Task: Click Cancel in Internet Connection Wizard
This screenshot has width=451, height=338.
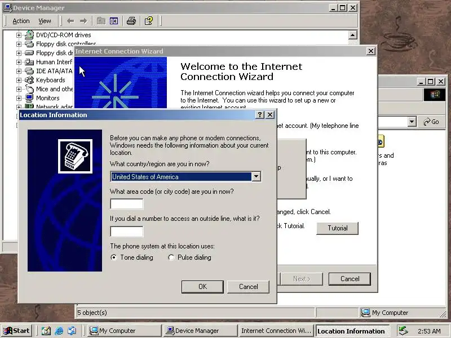Action: 350,279
